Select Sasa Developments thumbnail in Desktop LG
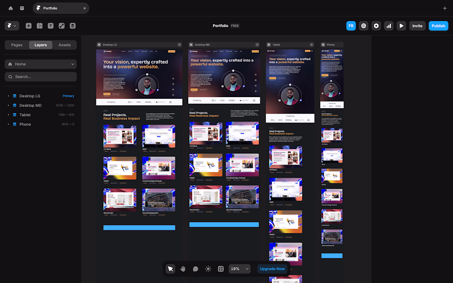Image resolution: width=453 pixels, height=283 pixels. tap(159, 200)
